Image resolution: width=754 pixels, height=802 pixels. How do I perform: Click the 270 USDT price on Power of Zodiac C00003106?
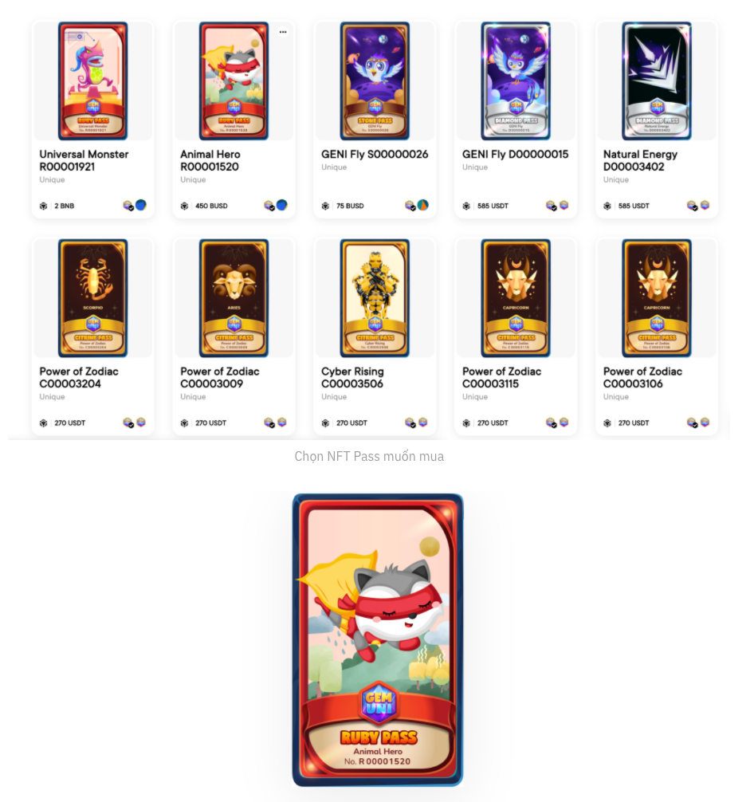(x=634, y=423)
